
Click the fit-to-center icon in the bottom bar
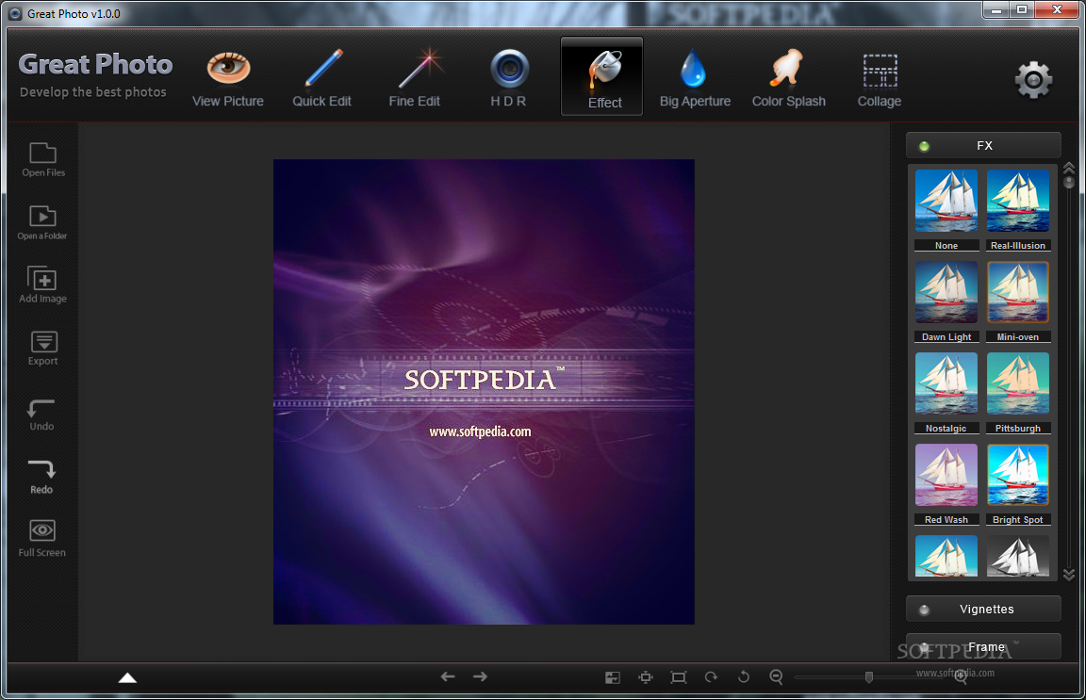[646, 677]
